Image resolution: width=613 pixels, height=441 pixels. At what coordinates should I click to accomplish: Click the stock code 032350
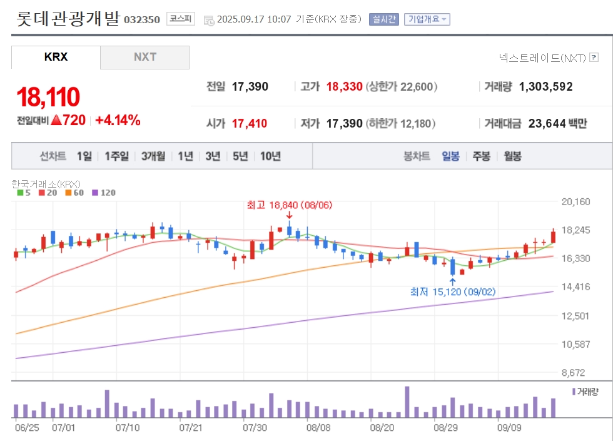pos(142,20)
